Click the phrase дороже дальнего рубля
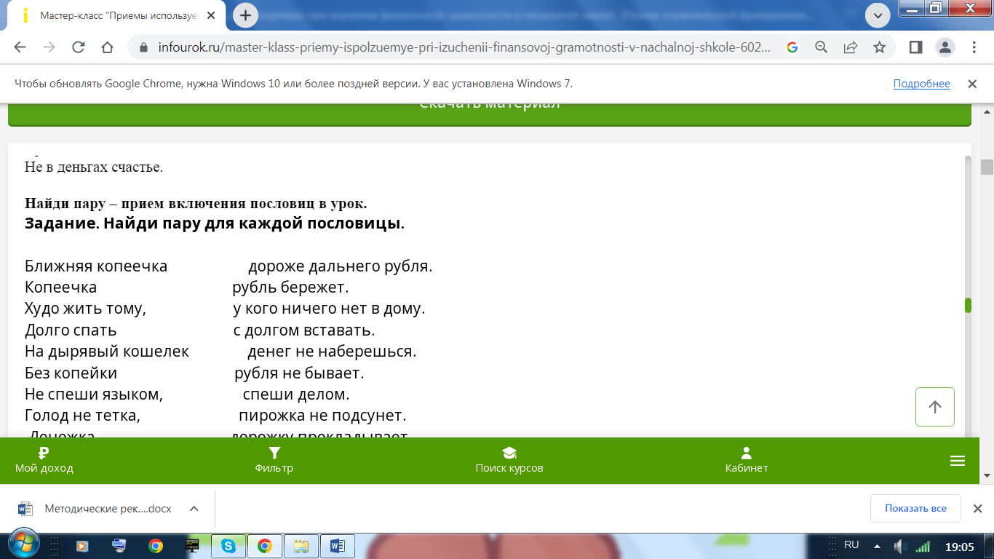Screen dimensions: 994x559 coord(341,266)
